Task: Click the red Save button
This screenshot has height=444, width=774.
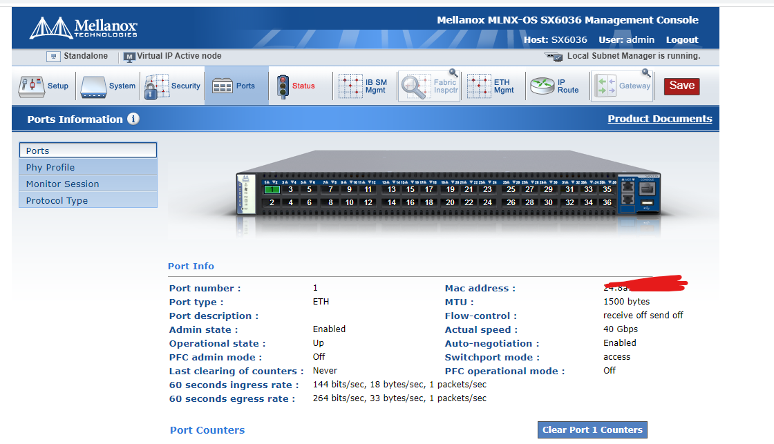Action: click(x=681, y=86)
